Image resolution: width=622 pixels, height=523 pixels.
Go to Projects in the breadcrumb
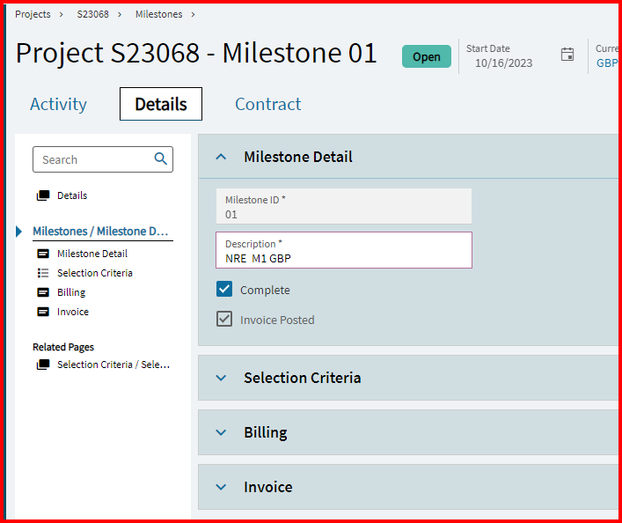pyautogui.click(x=33, y=14)
